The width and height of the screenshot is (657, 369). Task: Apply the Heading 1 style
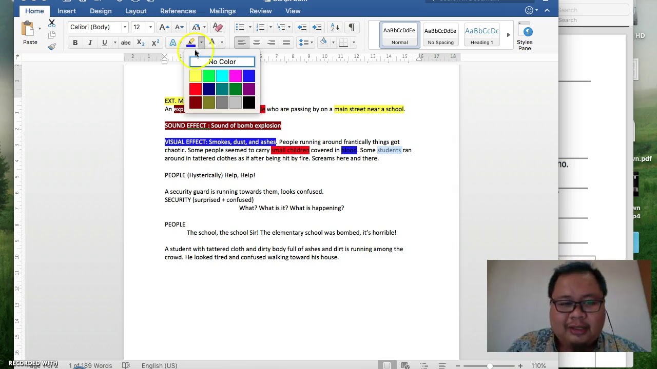coord(481,35)
